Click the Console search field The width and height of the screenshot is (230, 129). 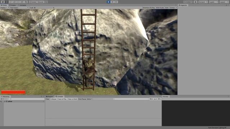tap(131, 99)
